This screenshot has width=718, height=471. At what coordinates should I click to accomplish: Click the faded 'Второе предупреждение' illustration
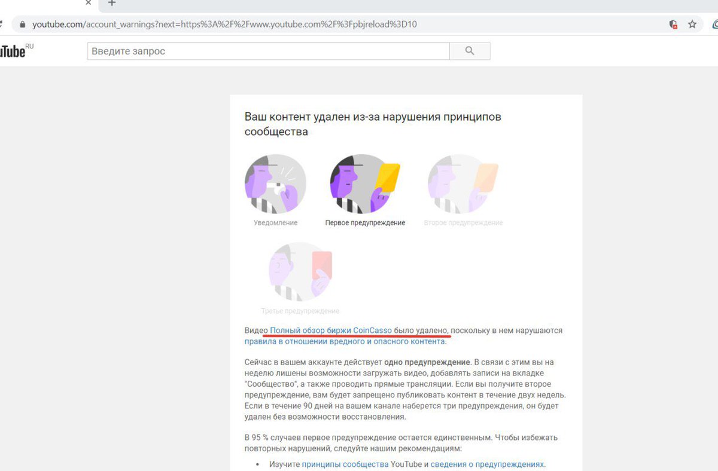[x=463, y=183]
